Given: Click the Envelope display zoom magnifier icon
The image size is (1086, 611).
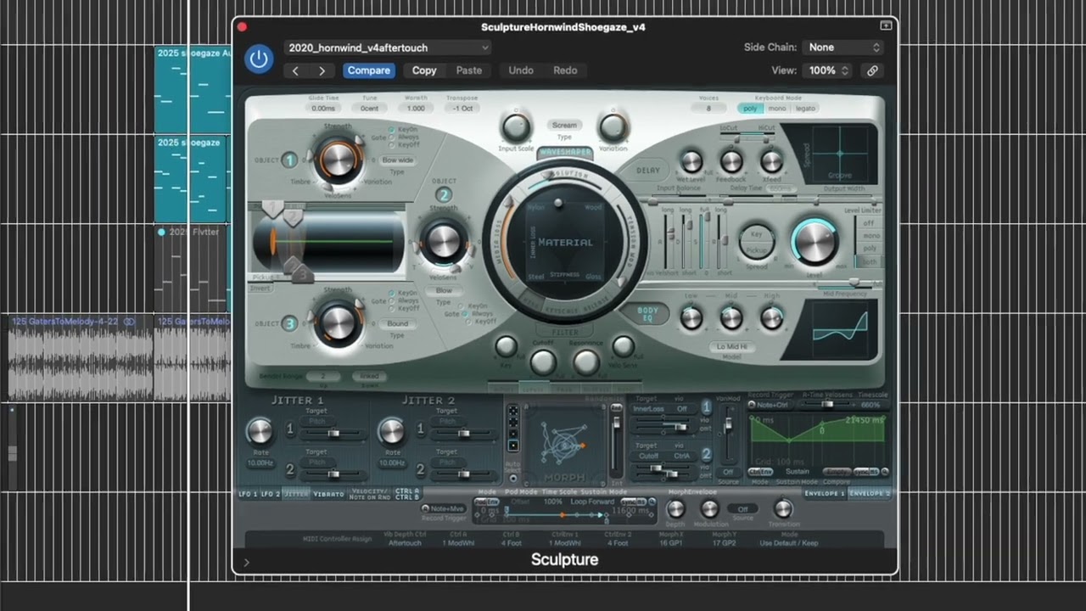Looking at the screenshot, I should point(885,472).
